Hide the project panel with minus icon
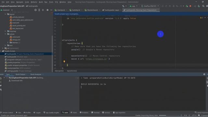The width and height of the screenshot is (208, 117). click(x=51, y=10)
